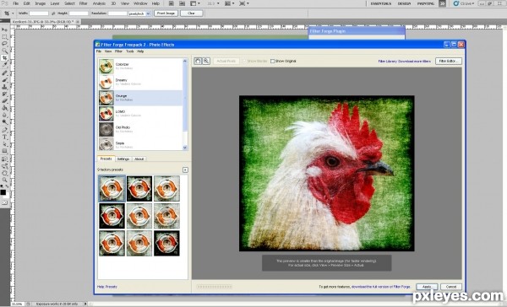Select the Rectangle shape tool
The image size is (507, 307).
tap(4, 151)
